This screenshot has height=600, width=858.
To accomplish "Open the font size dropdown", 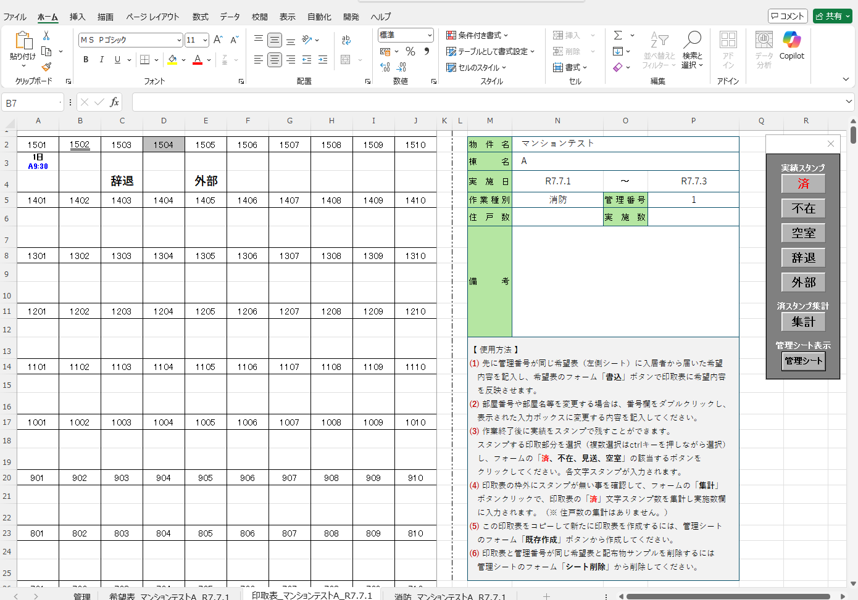I will coord(206,39).
